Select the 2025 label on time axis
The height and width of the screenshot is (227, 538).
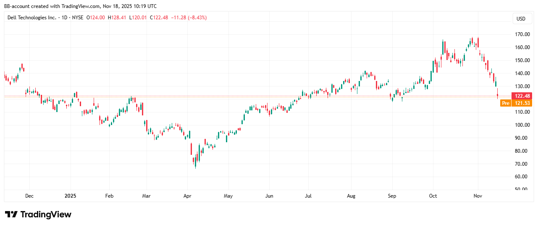tap(71, 196)
